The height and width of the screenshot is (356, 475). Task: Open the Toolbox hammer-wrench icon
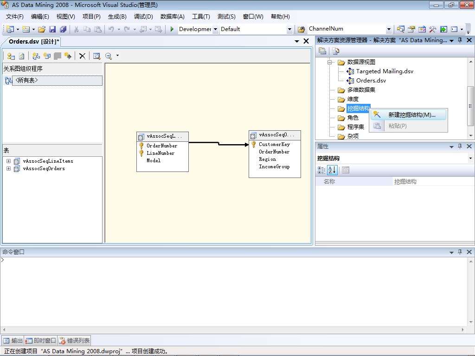433,29
